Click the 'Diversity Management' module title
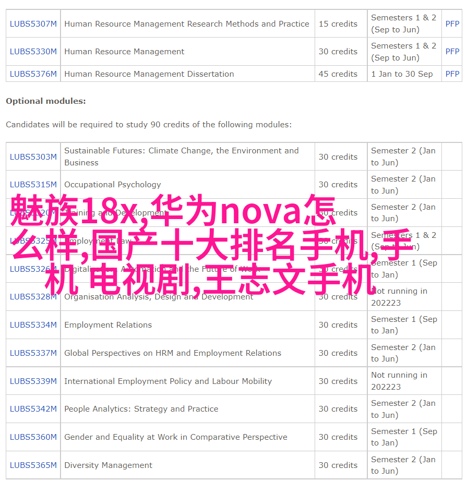 click(109, 465)
